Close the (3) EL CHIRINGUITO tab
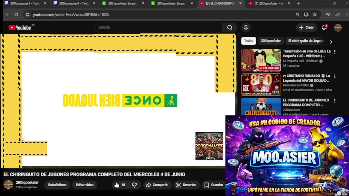Screen dimensions: 349x196 point(240,3)
